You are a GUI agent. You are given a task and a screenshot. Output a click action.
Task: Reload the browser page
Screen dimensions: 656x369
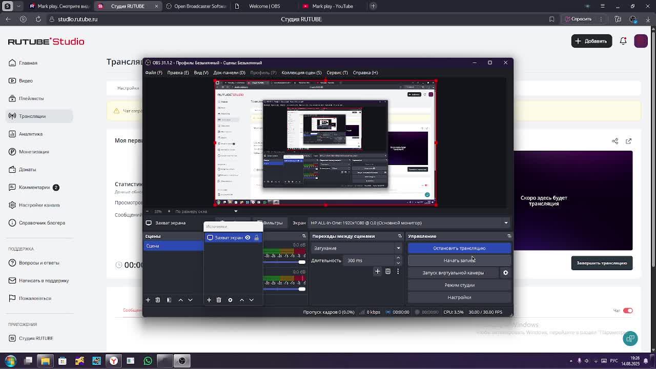[x=38, y=19]
